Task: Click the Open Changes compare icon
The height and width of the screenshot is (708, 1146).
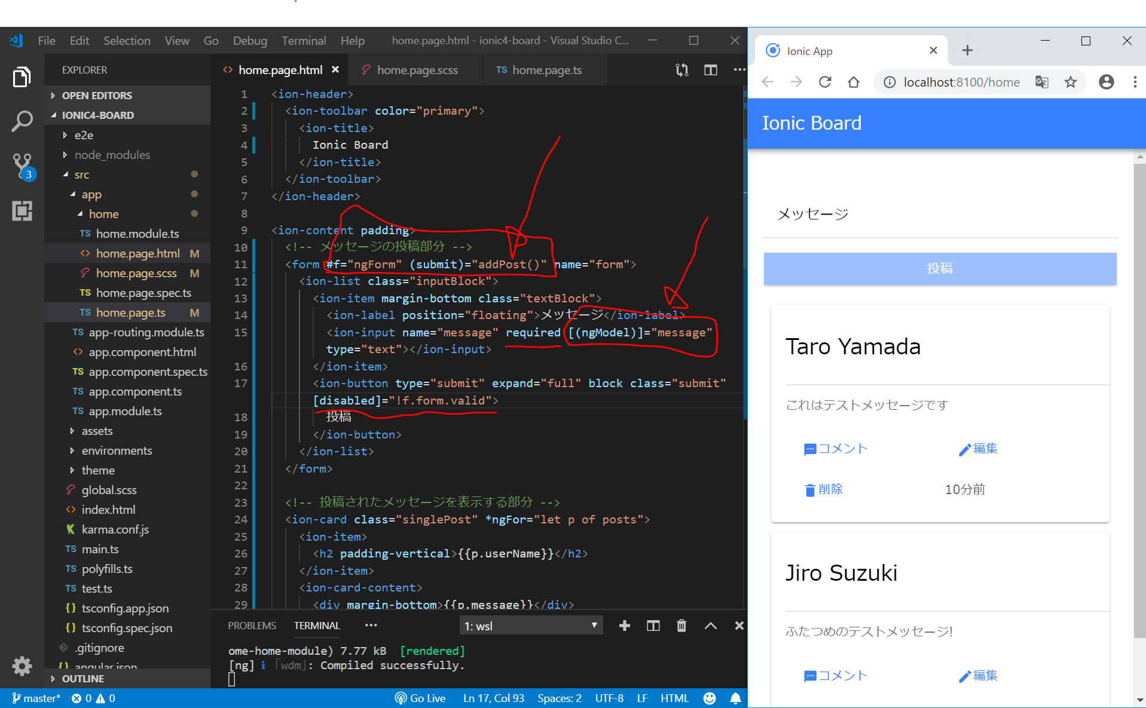Action: pos(682,70)
